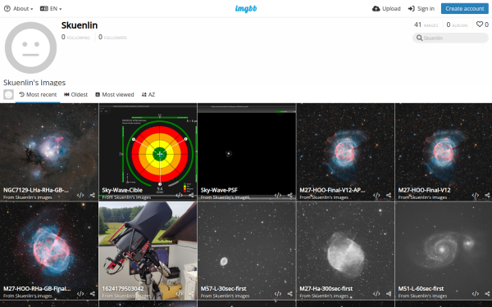
Task: Open the 1624179503042 telescope photo
Action: (x=148, y=251)
